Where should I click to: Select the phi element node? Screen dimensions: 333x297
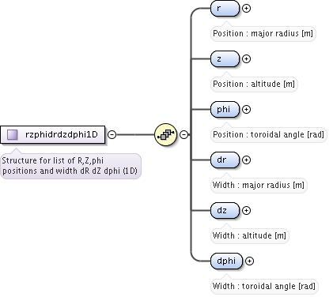tap(225, 109)
